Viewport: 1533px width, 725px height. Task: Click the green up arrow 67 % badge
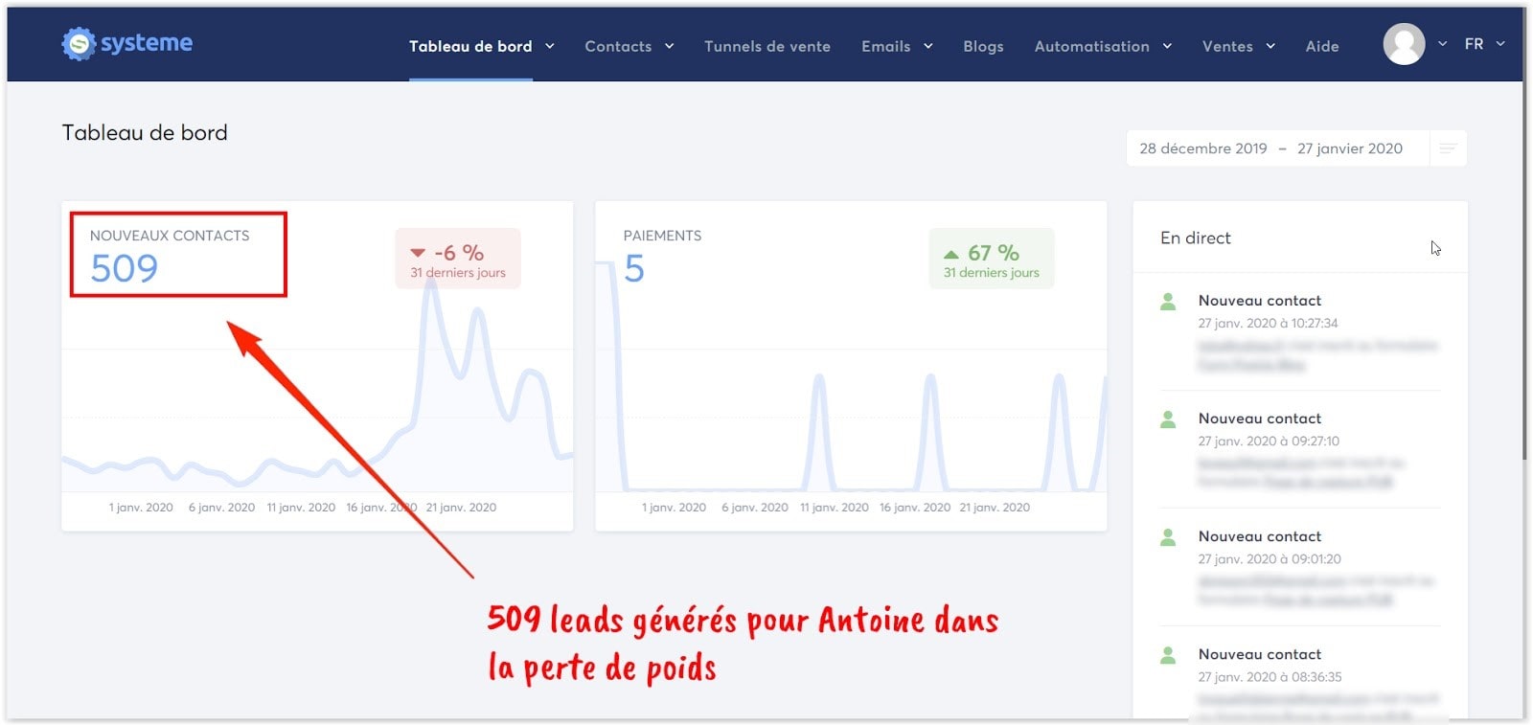991,259
